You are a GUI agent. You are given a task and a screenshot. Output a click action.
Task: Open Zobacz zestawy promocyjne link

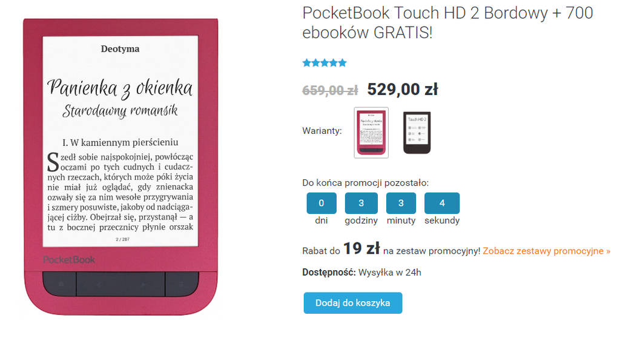pos(547,251)
